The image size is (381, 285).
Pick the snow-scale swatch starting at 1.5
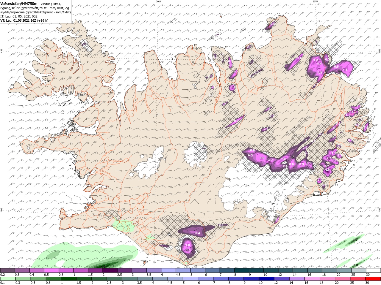pos(95,270)
